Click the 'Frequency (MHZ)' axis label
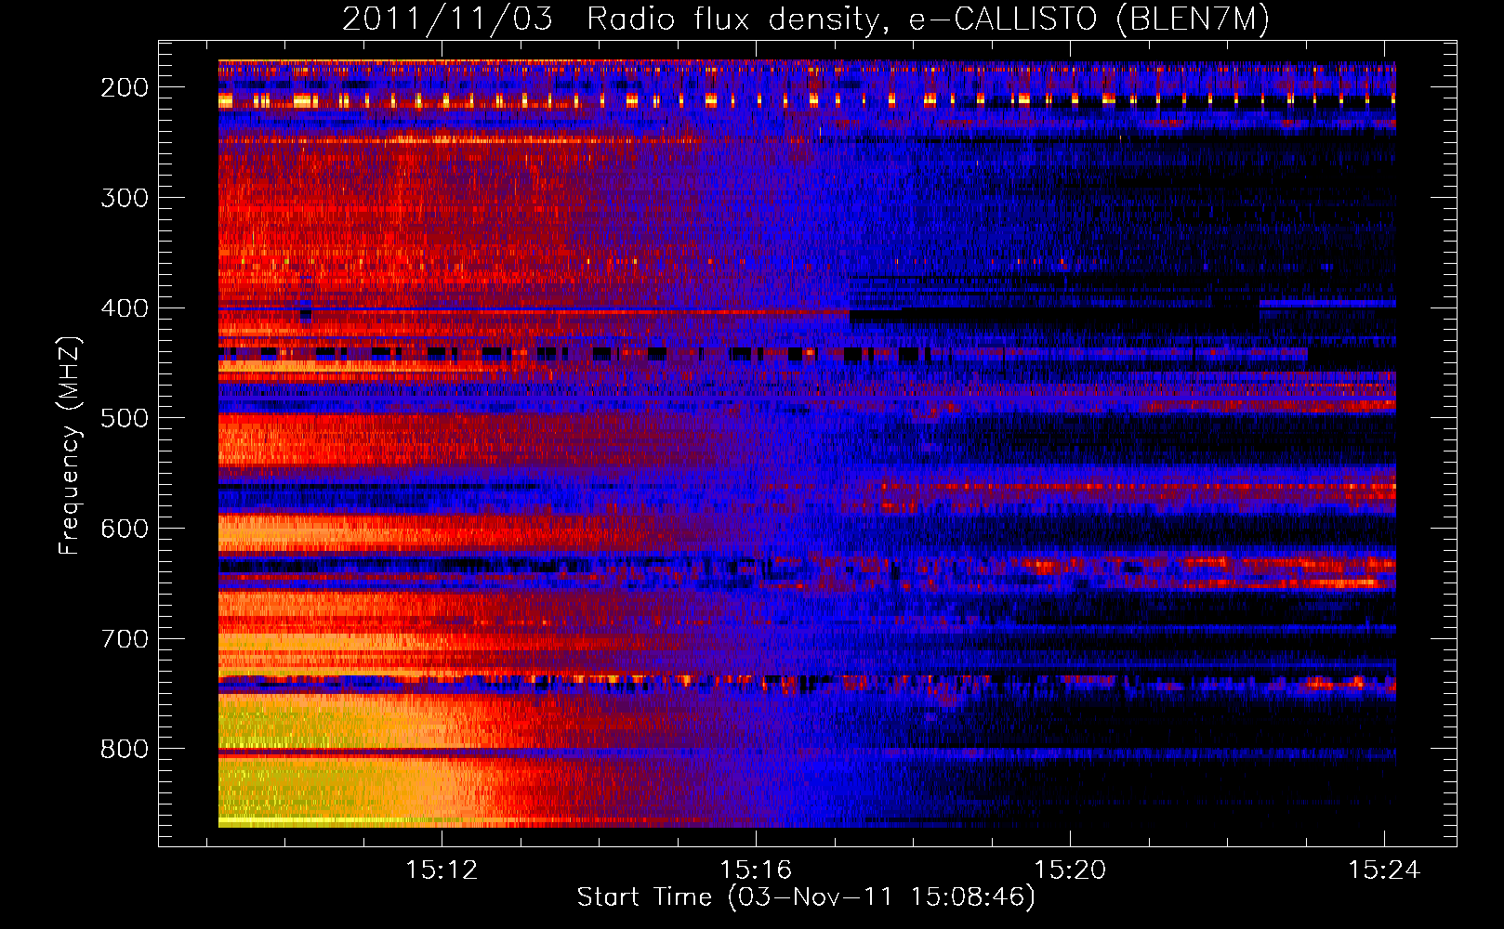This screenshot has width=1504, height=929. pyautogui.click(x=70, y=445)
